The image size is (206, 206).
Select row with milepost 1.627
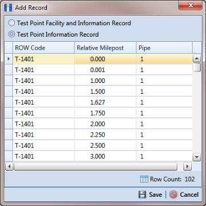click(x=98, y=102)
